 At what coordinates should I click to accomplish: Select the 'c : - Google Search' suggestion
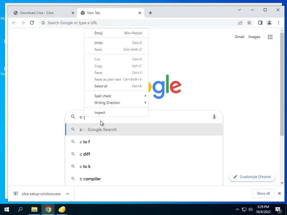(x=144, y=129)
